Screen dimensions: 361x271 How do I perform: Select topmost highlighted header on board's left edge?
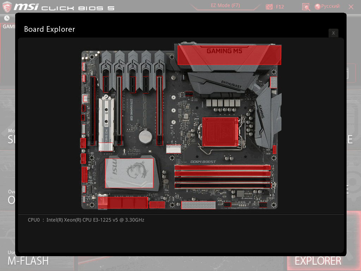coord(84,67)
